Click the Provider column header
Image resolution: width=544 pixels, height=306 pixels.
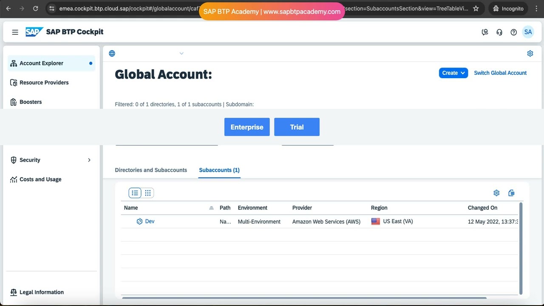pos(302,208)
